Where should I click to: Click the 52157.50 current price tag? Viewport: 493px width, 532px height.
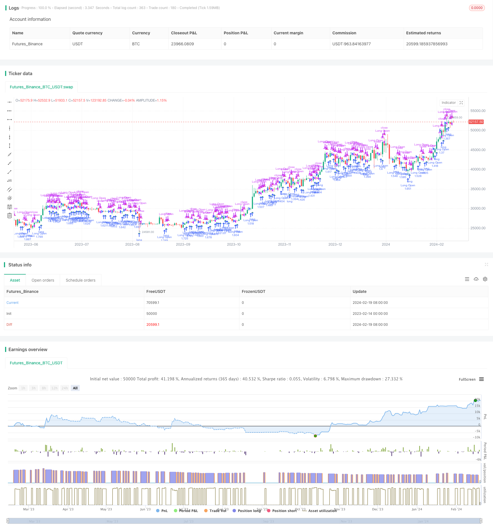point(476,122)
